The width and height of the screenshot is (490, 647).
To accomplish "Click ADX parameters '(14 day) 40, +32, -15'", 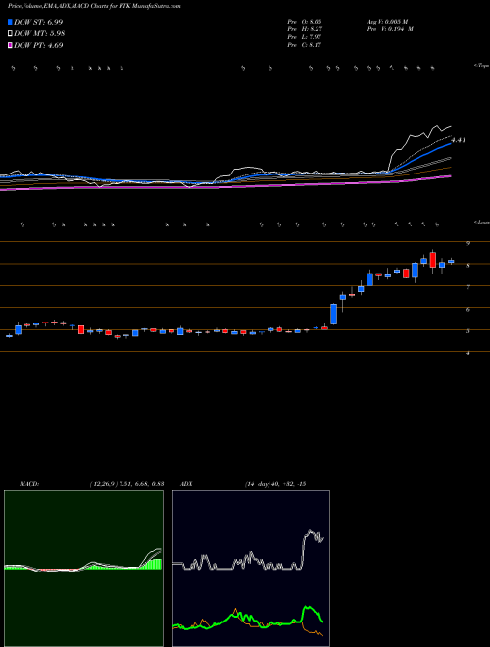I will [x=275, y=484].
